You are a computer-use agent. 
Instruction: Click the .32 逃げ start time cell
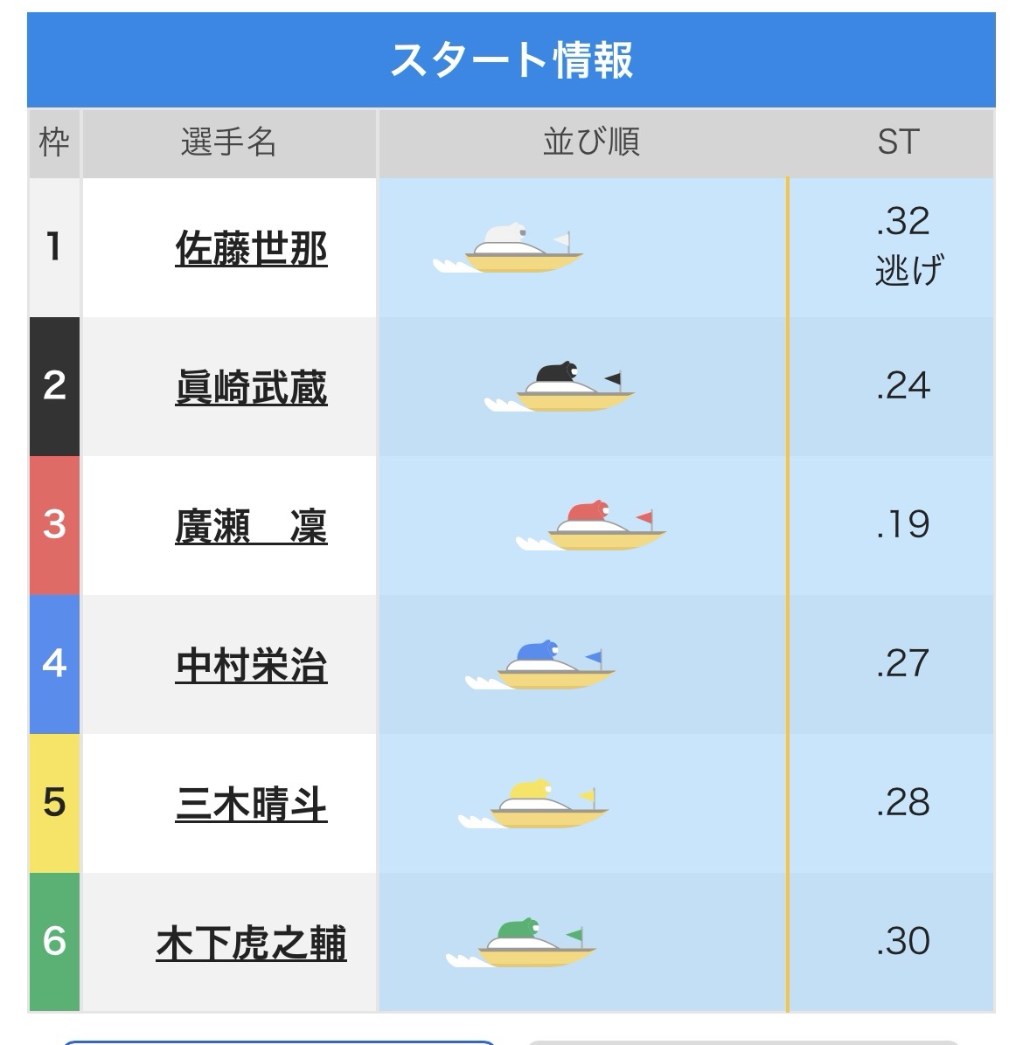coord(904,247)
